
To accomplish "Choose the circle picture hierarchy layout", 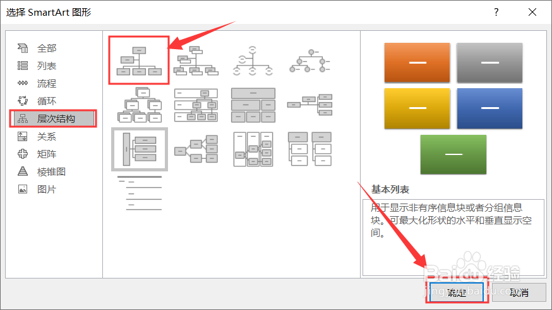I will coord(310,60).
